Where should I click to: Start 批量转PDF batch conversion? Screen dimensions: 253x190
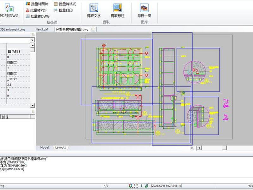click(36, 10)
